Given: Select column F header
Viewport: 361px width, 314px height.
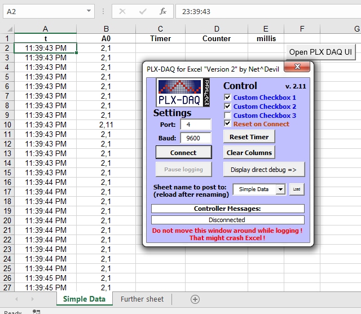Looking at the screenshot, I should (302, 29).
